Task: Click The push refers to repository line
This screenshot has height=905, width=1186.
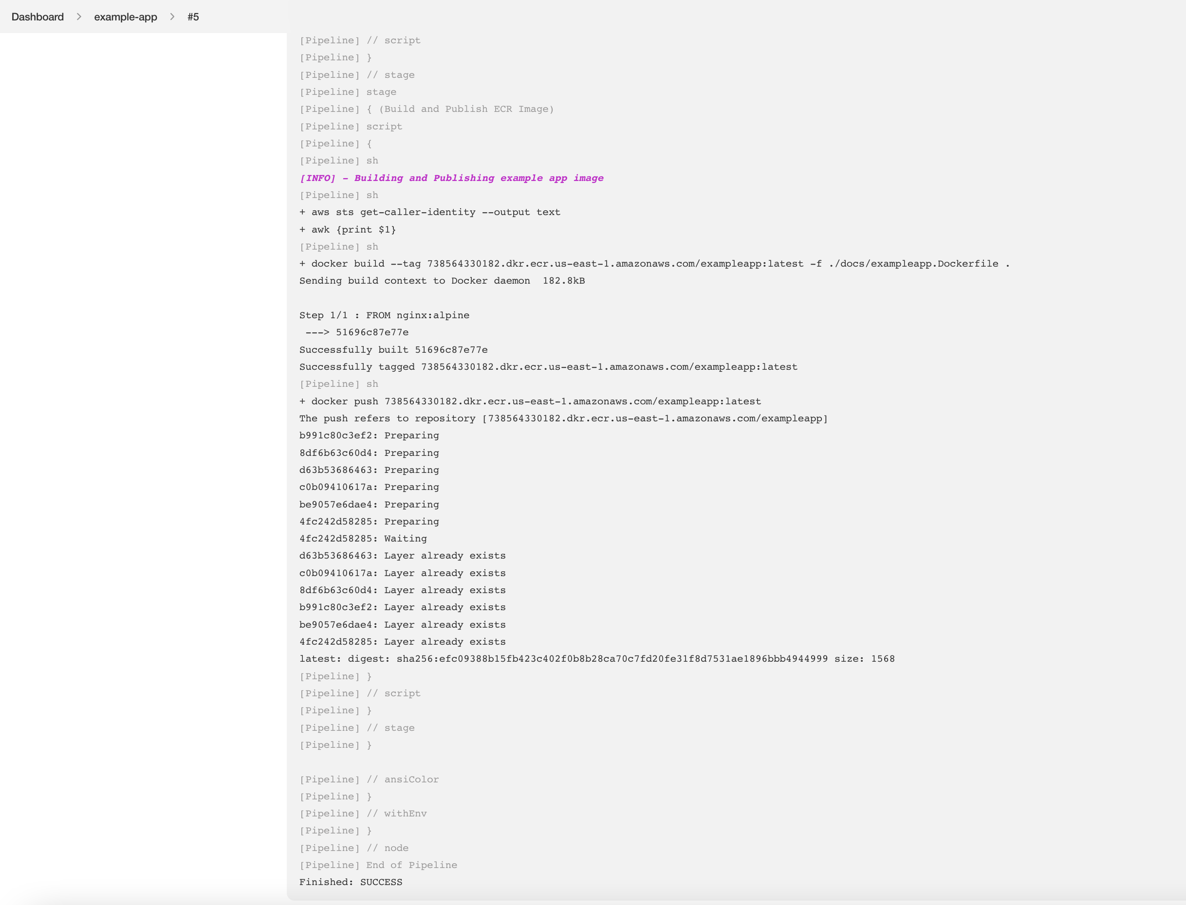Action: (x=563, y=418)
